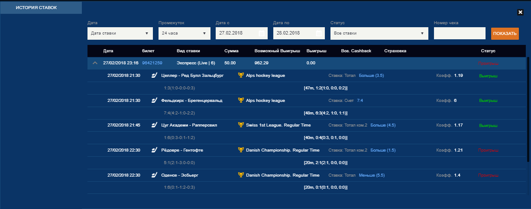531x209 pixels.
Task: Click hockey icon for Целлер - Ред Булл Зальцбург
Action: pyautogui.click(x=154, y=76)
